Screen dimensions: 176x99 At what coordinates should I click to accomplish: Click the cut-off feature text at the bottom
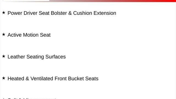[x=32, y=98]
